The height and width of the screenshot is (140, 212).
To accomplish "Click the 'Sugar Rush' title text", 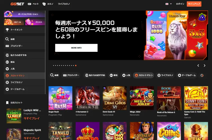I will coord(54,112).
